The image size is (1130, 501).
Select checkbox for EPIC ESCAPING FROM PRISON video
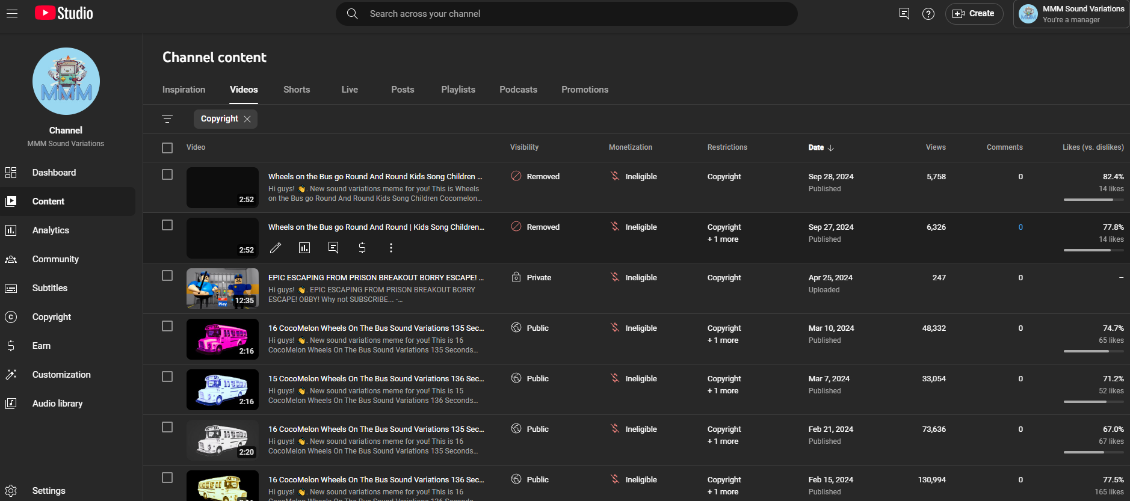click(x=167, y=275)
